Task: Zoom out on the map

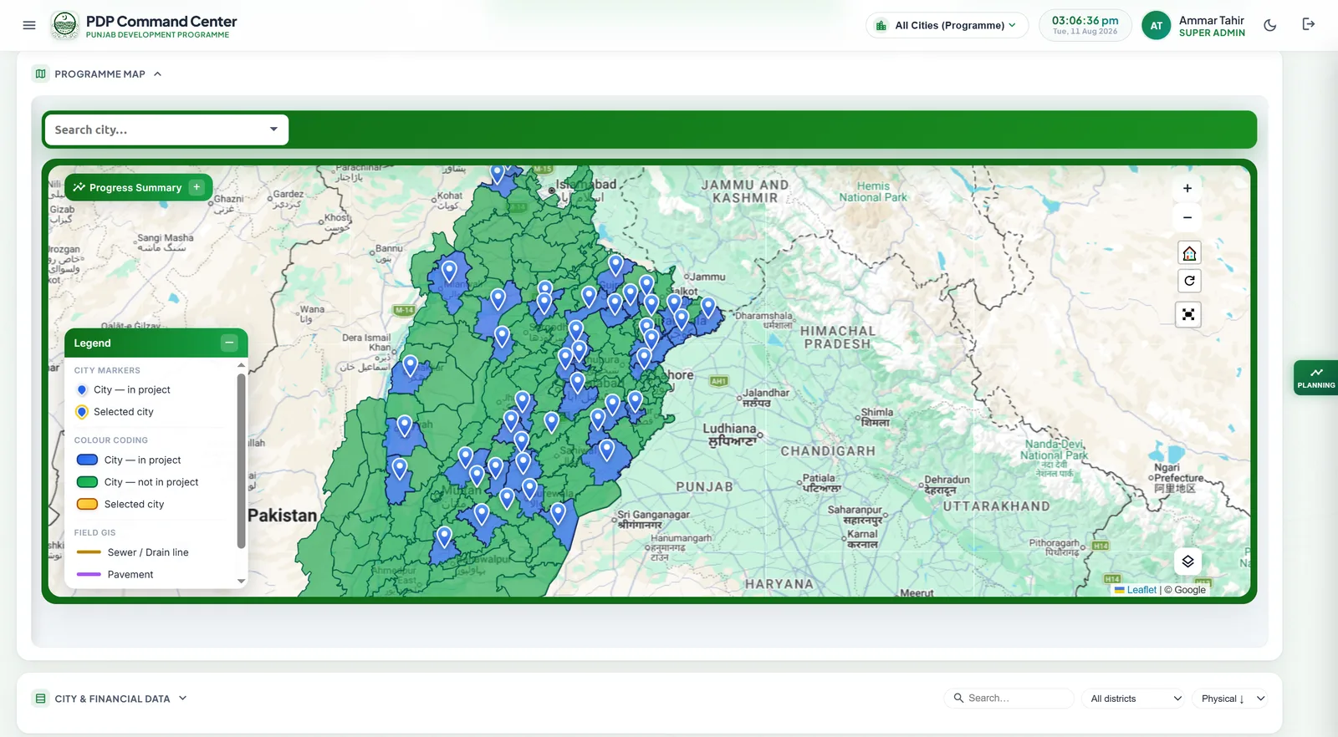Action: point(1187,217)
